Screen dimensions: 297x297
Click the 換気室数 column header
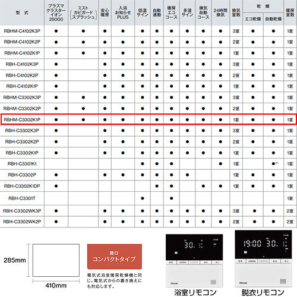(236, 12)
